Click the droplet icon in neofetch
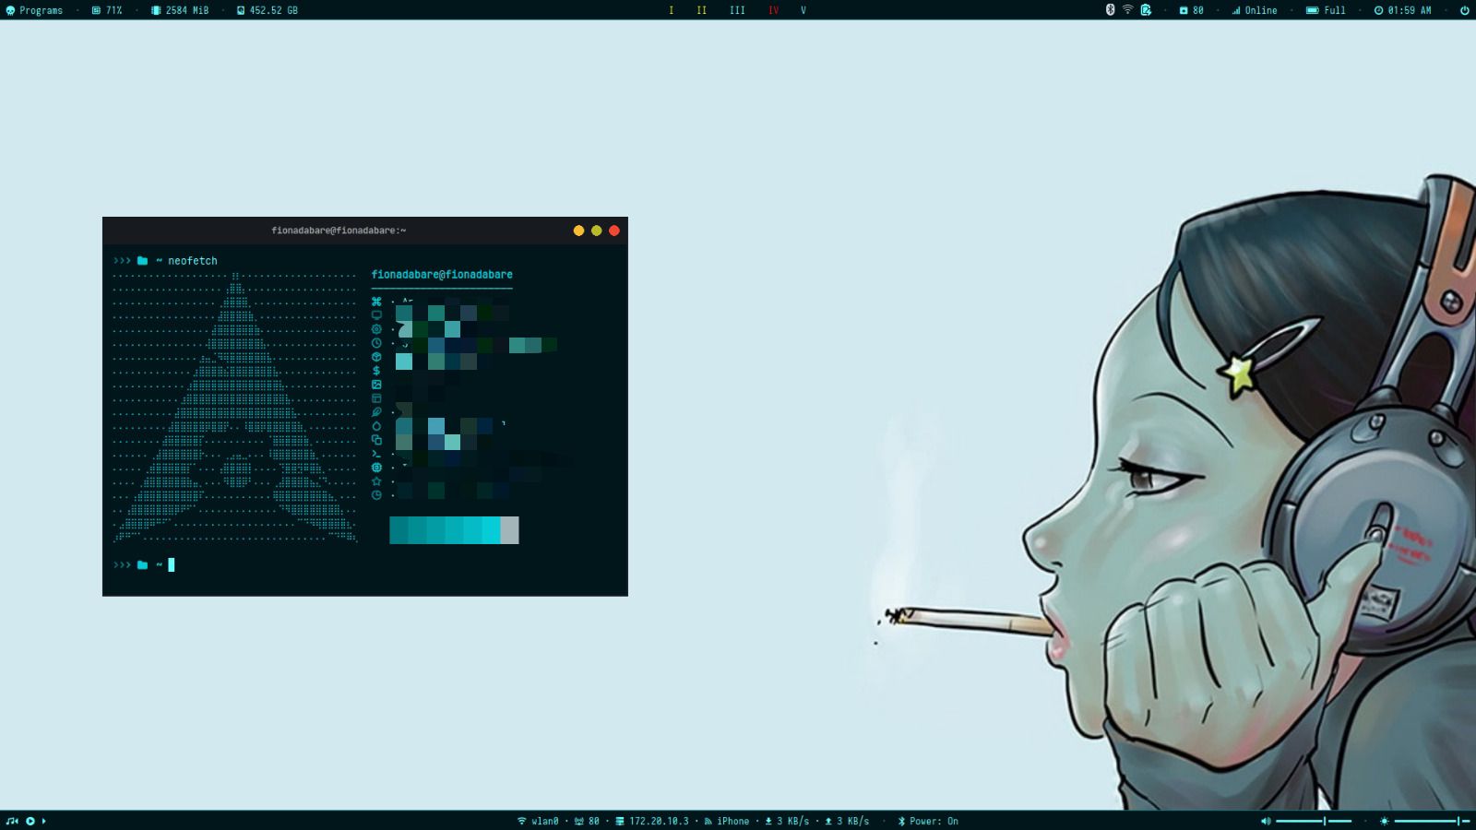 click(x=376, y=426)
